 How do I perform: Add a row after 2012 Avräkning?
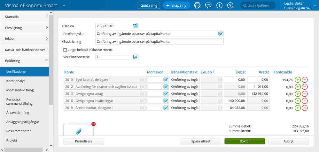298,87
